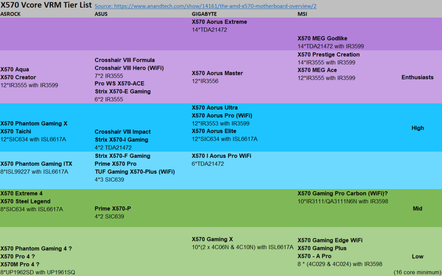The height and width of the screenshot is (276, 442).
Task: Click 'X570 Phantom Gaming ITX' entry
Action: [x=36, y=164]
